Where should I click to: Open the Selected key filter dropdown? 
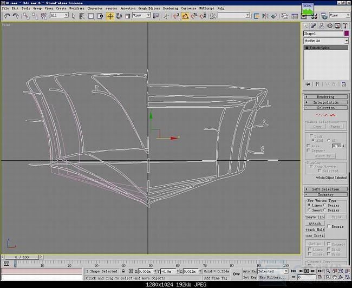(273, 271)
